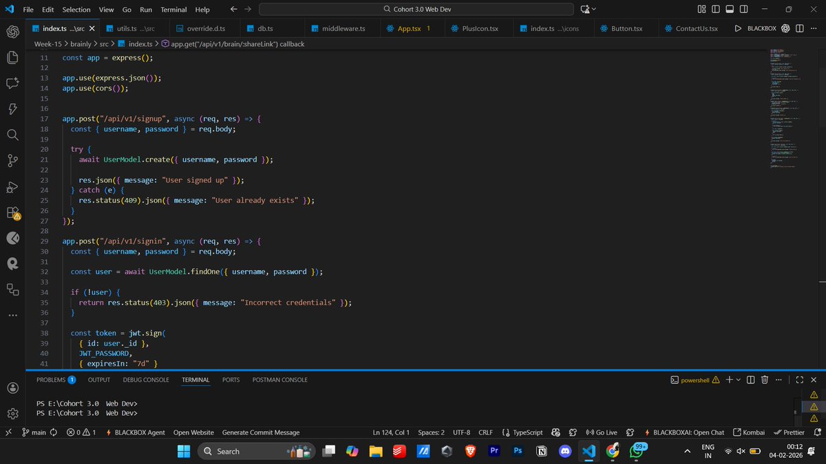Click the BLACKBOX Agent status bar item

(136, 432)
